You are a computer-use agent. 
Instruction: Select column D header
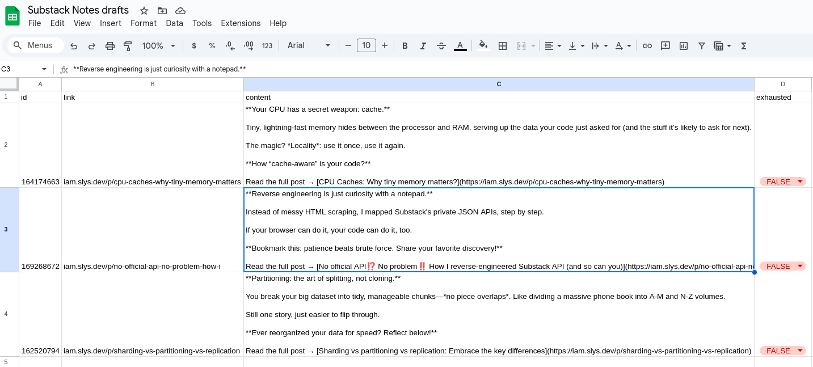(783, 84)
